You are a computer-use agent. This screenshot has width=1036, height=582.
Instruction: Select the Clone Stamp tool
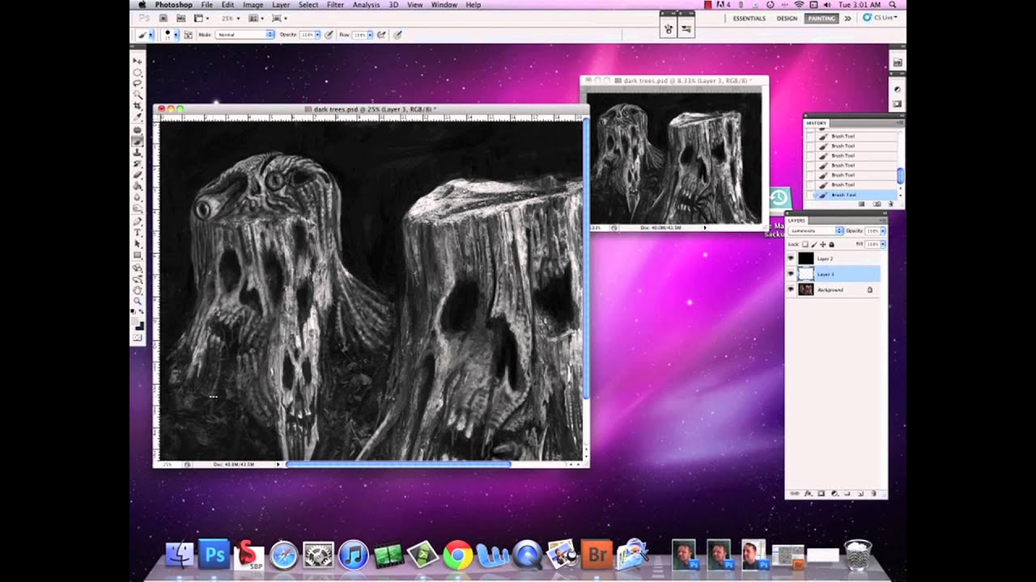138,152
